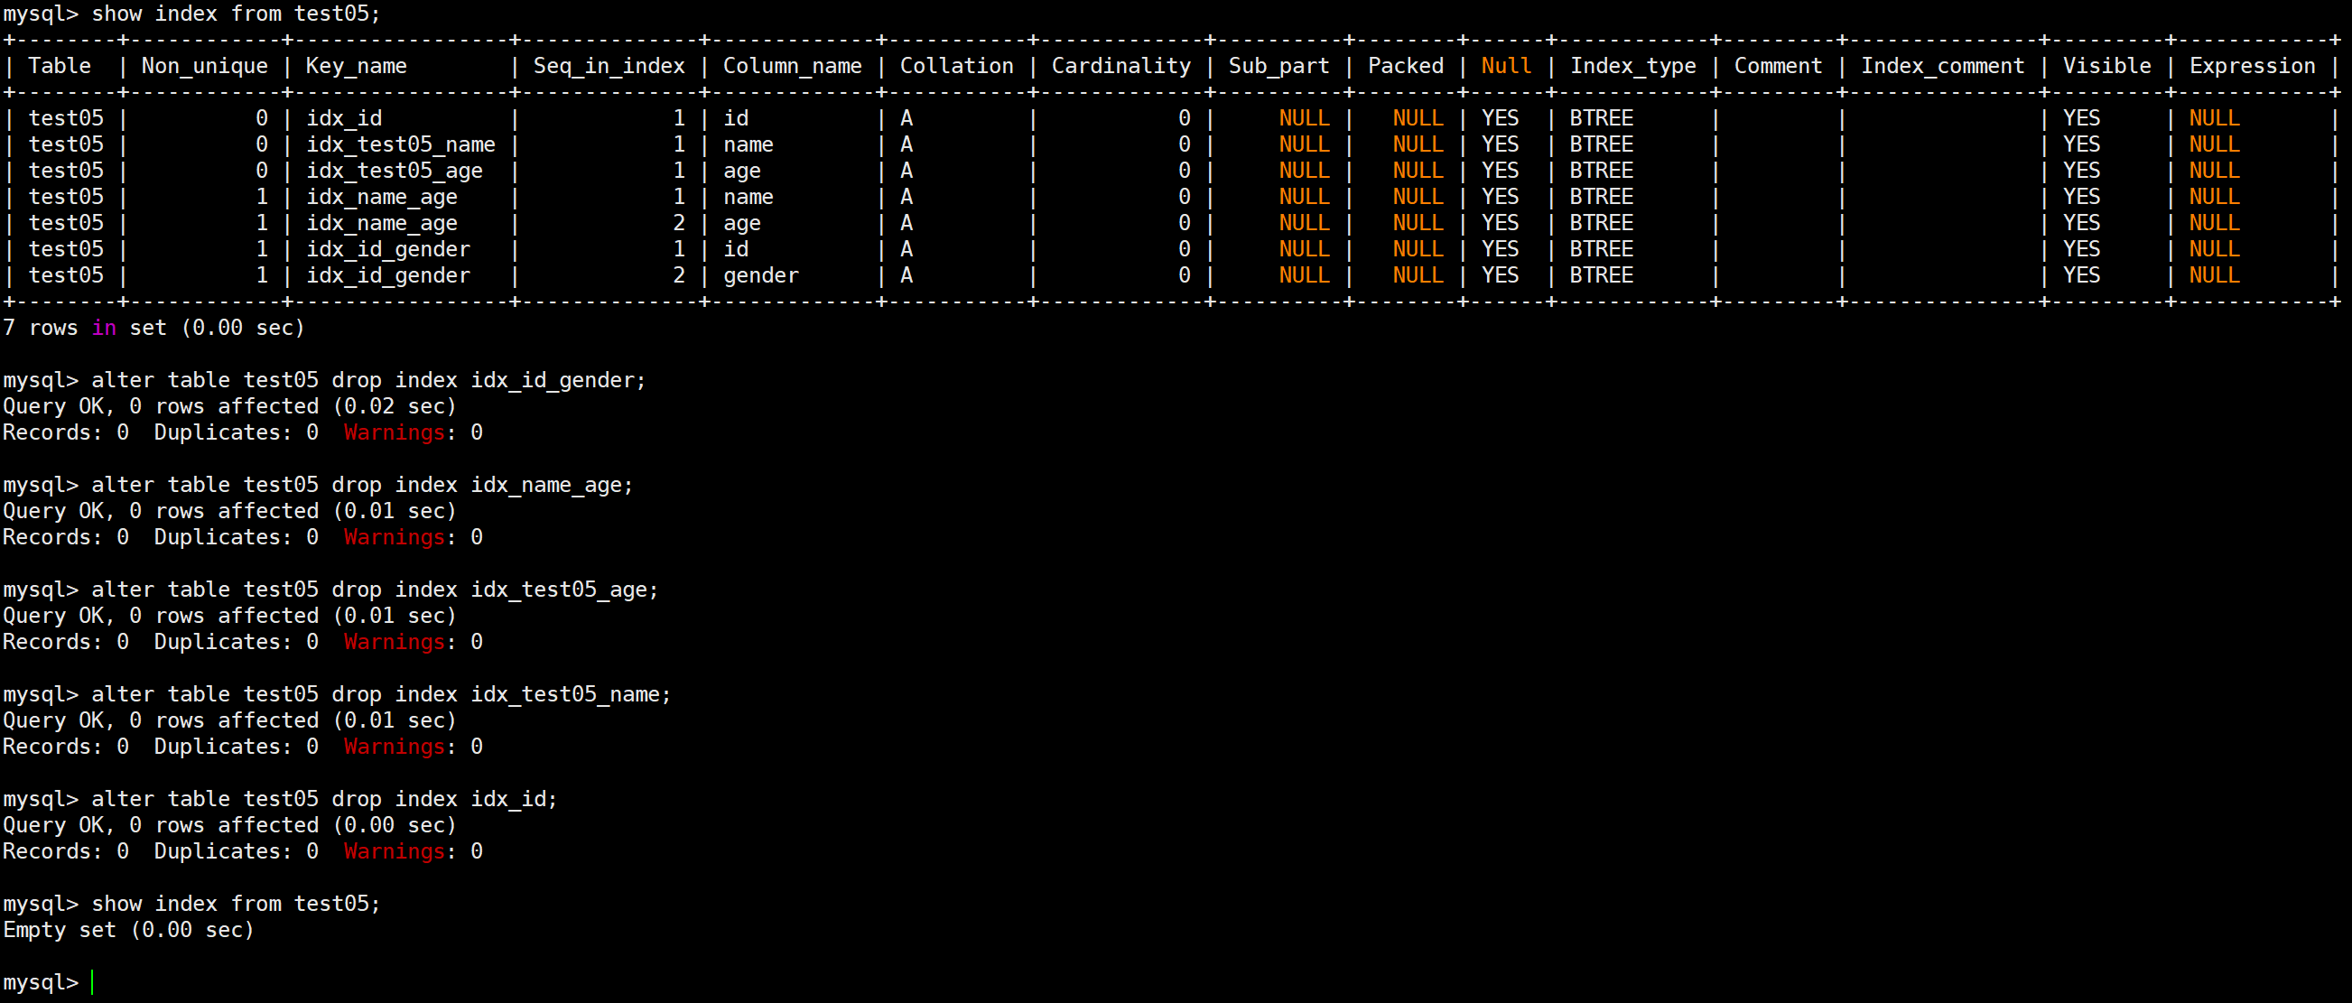Click 'Query OK, 0 rows affected (0.00 sec)'
Viewport: 2352px width, 1003px height.
pos(229,825)
